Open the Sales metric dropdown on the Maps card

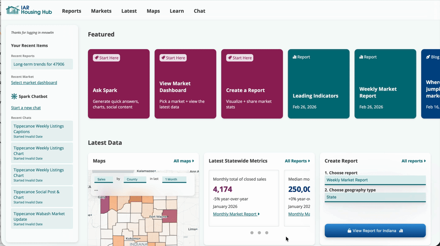pos(103,179)
